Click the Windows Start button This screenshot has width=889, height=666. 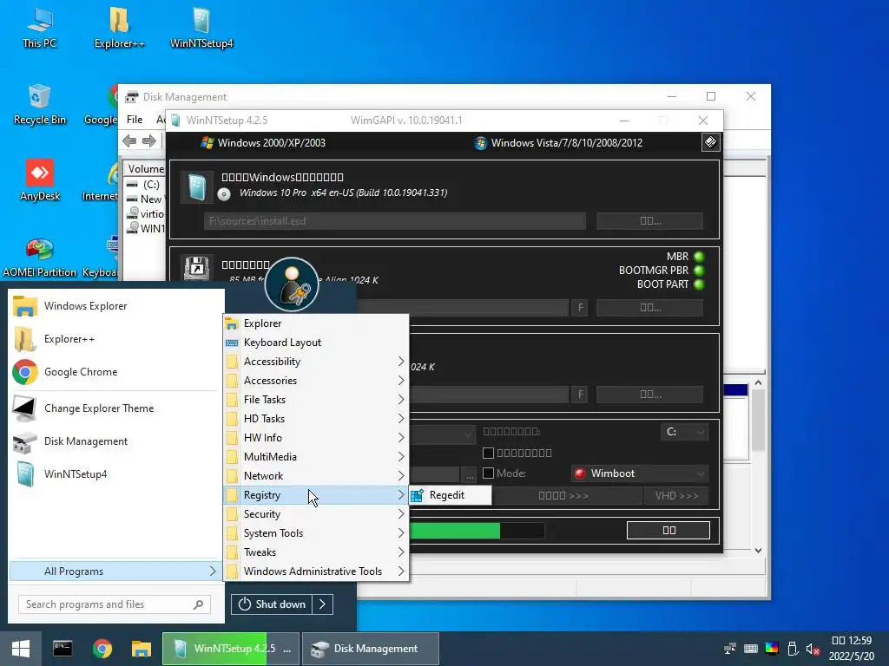pos(21,649)
